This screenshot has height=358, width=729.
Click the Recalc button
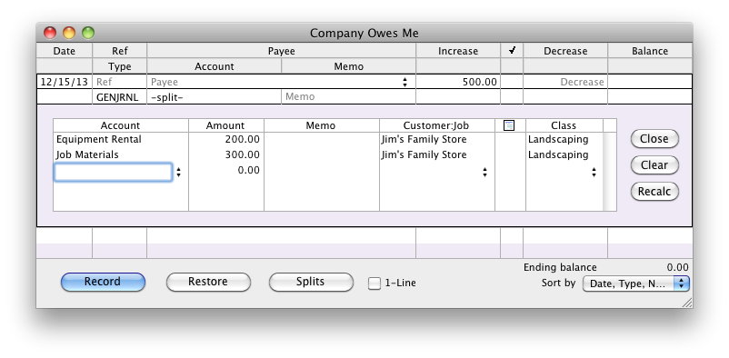point(654,192)
